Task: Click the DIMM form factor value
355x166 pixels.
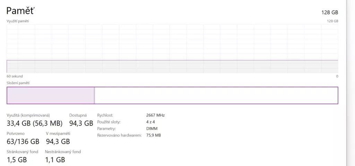Action: pos(152,129)
